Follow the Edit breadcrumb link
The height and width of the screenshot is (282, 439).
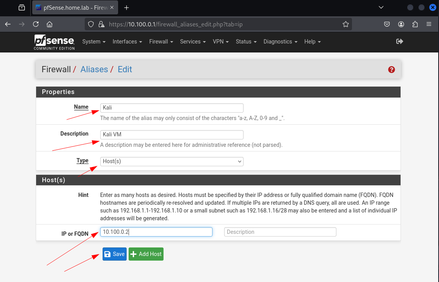pos(125,70)
